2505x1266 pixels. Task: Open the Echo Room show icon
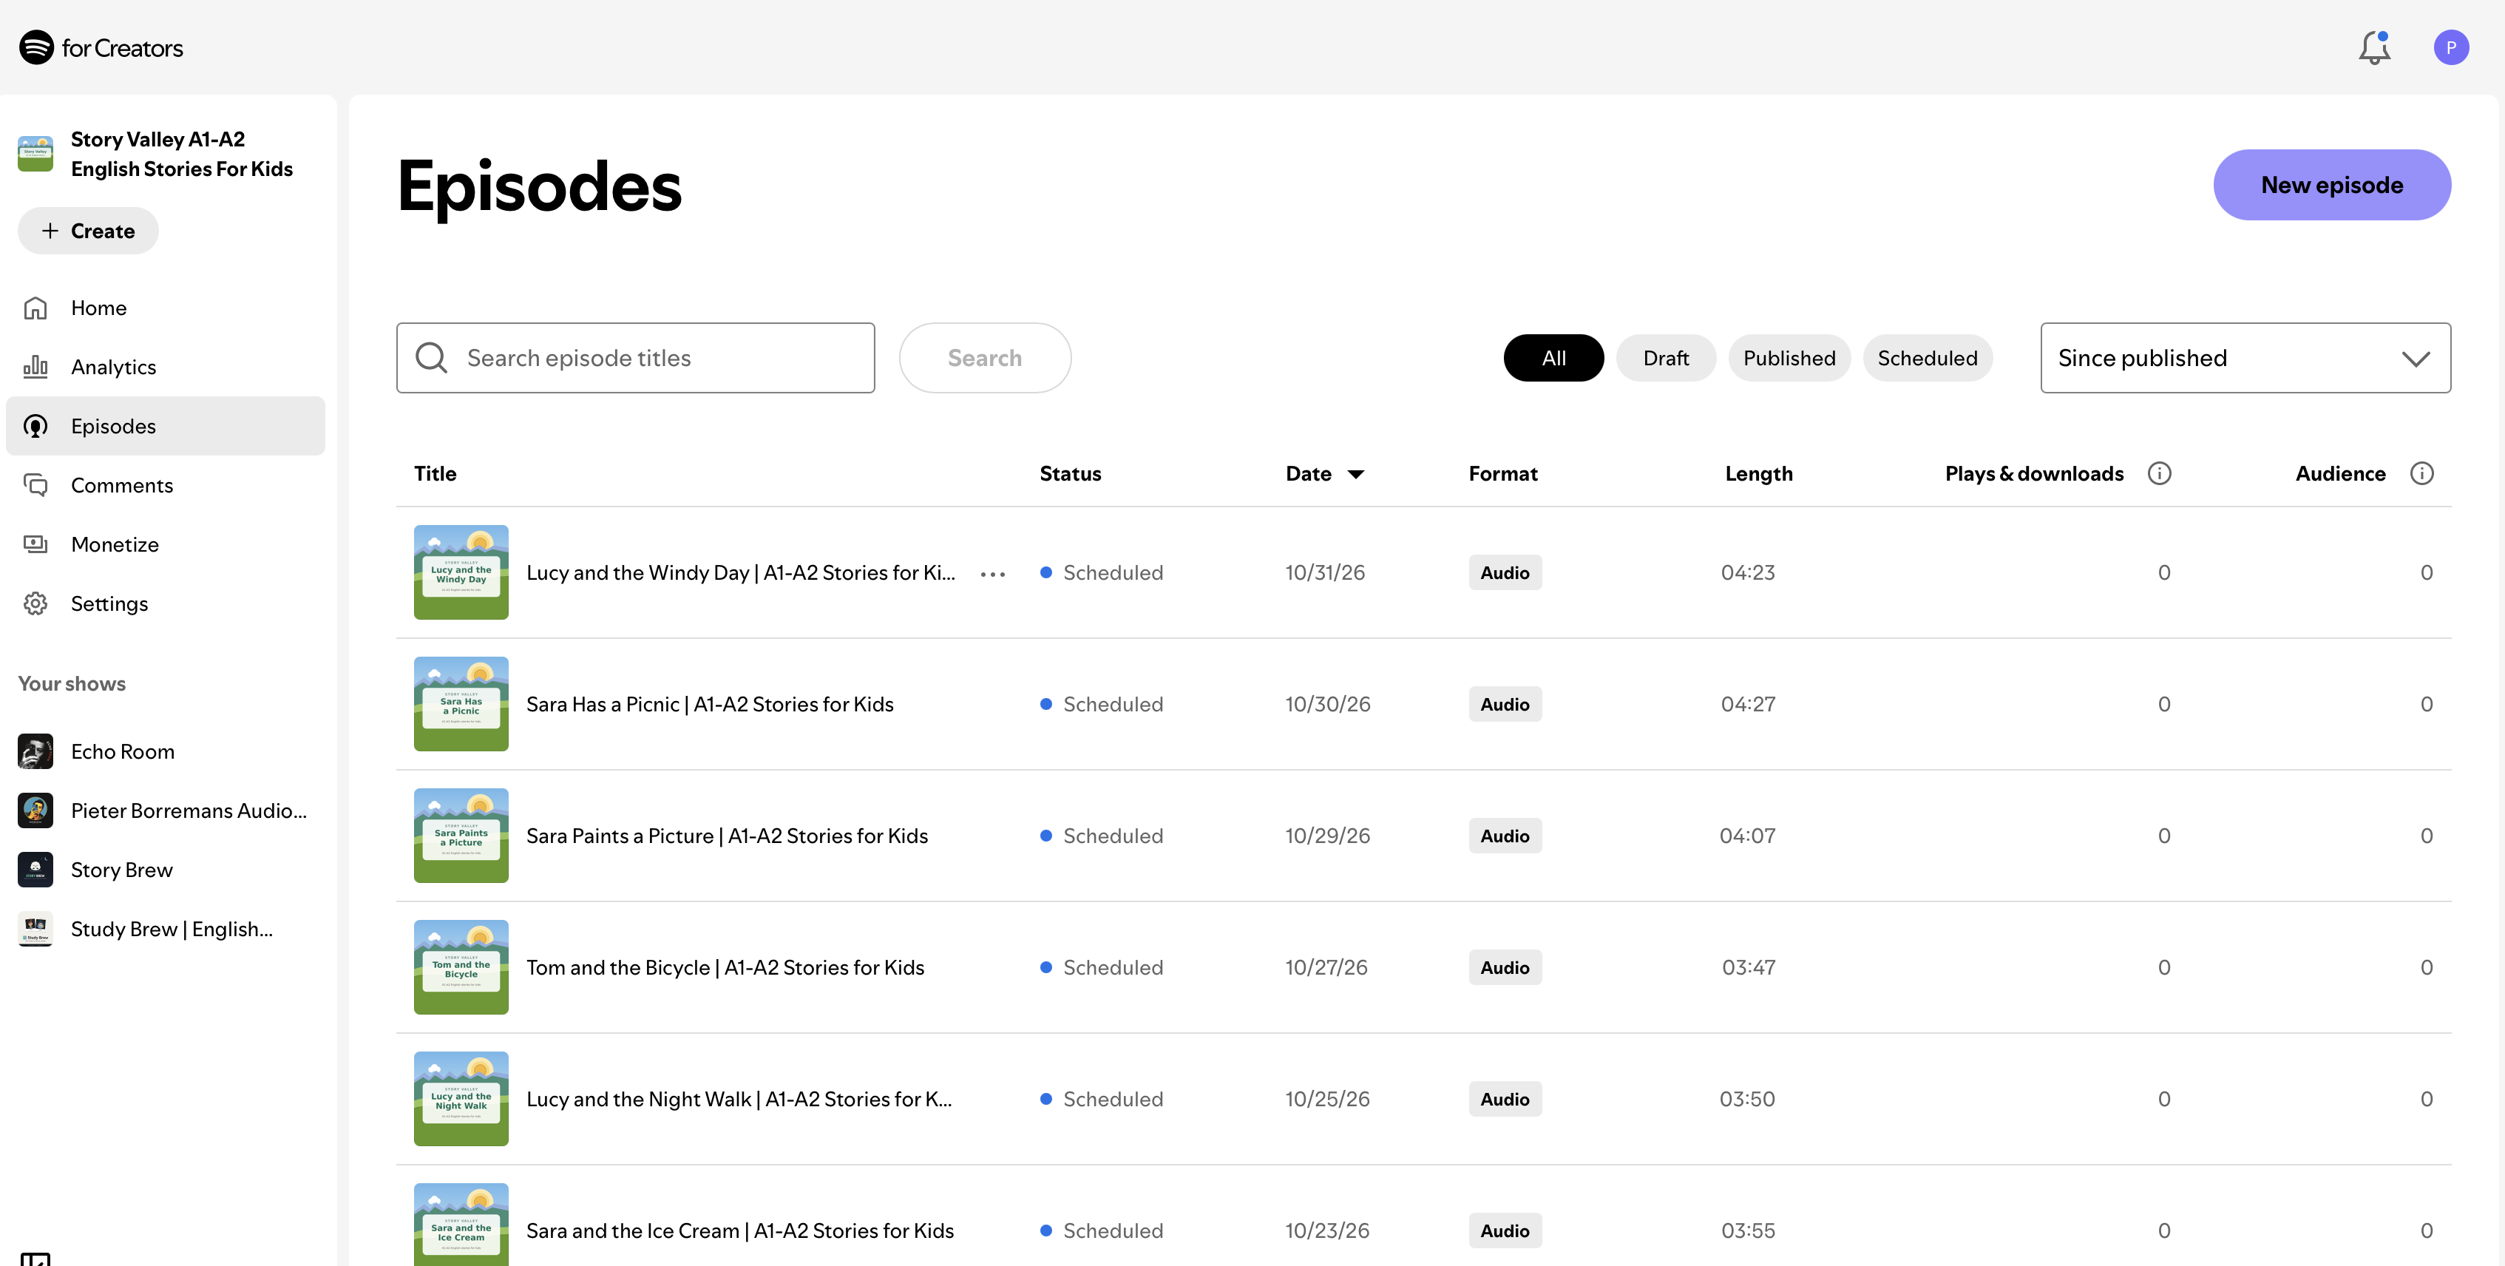click(x=36, y=751)
